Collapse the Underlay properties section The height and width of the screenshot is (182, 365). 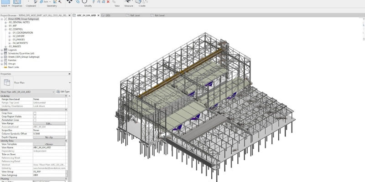[x=66, y=96]
